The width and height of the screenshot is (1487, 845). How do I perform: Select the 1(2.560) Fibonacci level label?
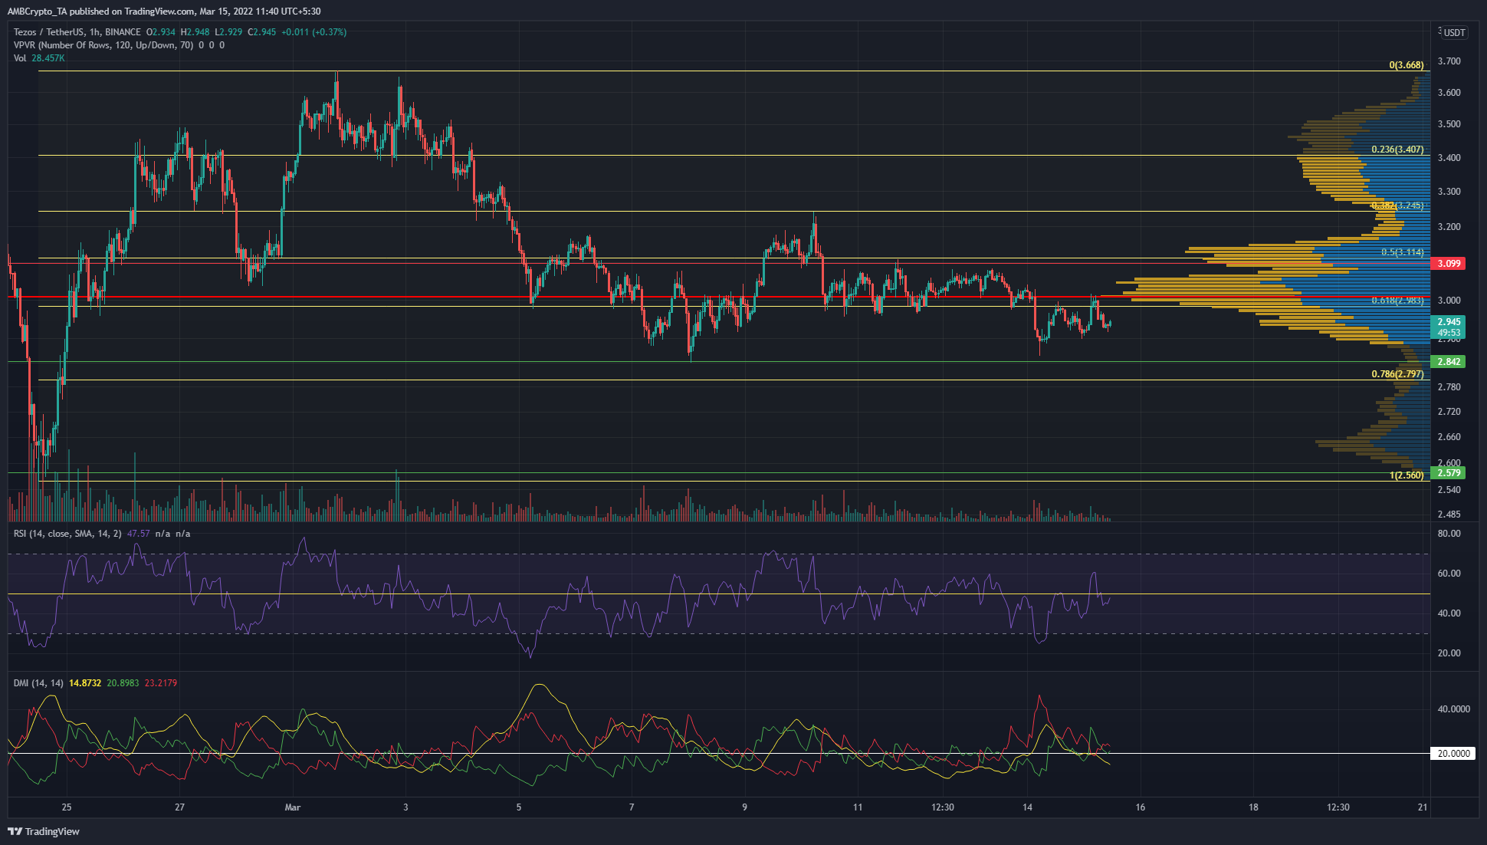click(x=1406, y=475)
